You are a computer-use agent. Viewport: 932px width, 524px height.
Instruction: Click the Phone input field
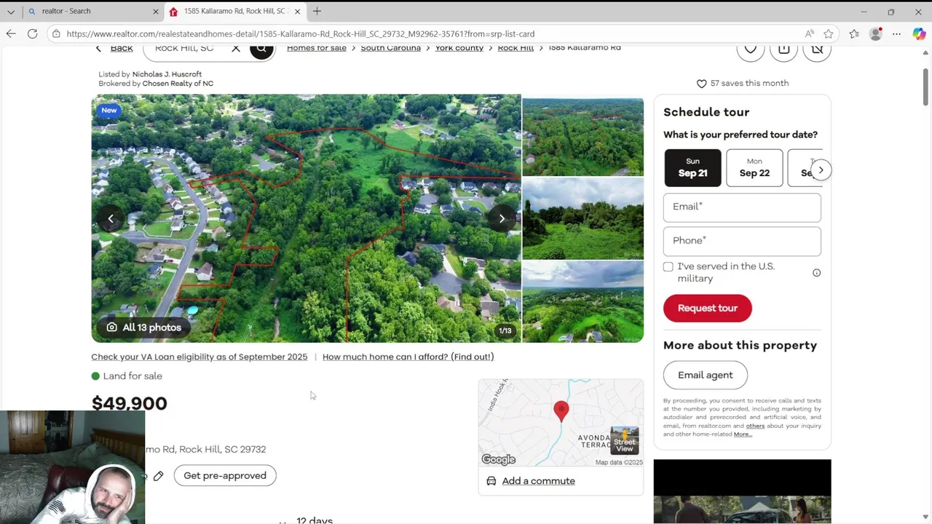click(x=742, y=241)
